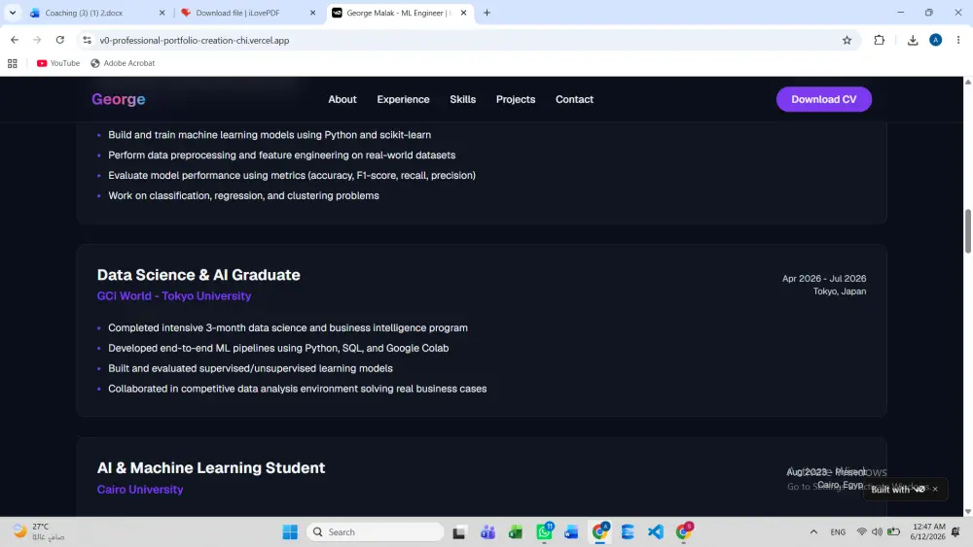Open the Adobe Acrobat bookmark
973x547 pixels.
[x=123, y=63]
